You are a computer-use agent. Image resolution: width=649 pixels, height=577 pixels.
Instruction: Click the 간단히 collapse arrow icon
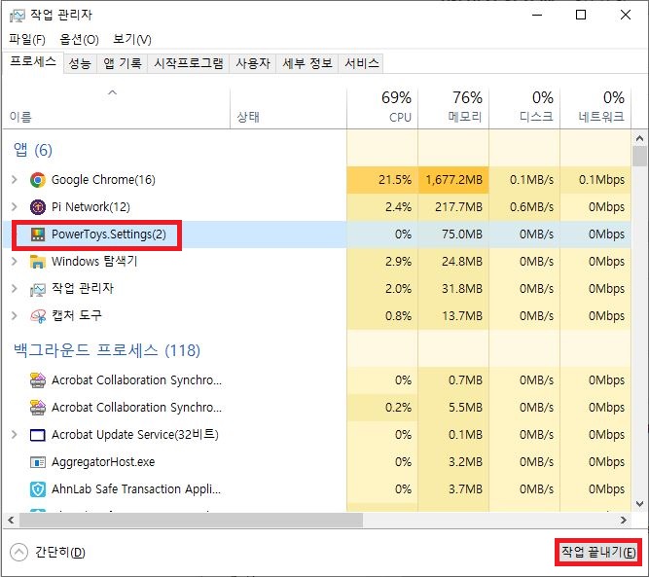coord(18,552)
